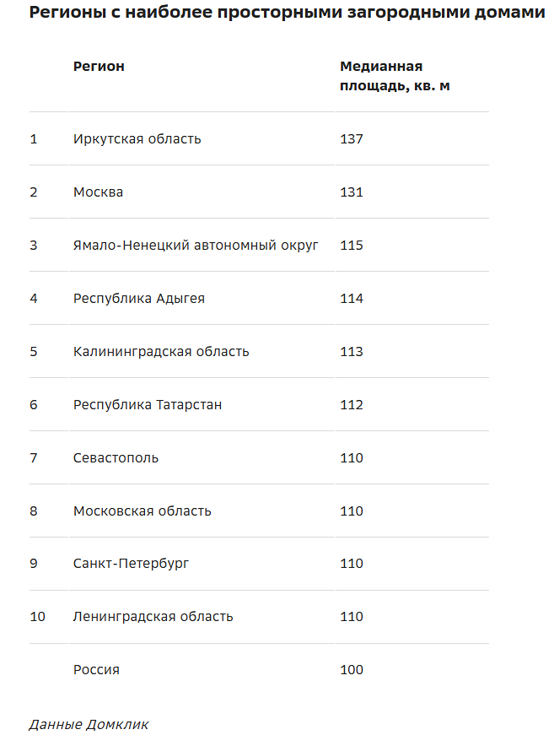Select the "Иркутская область" row name
This screenshot has height=735, width=554.
137,139
